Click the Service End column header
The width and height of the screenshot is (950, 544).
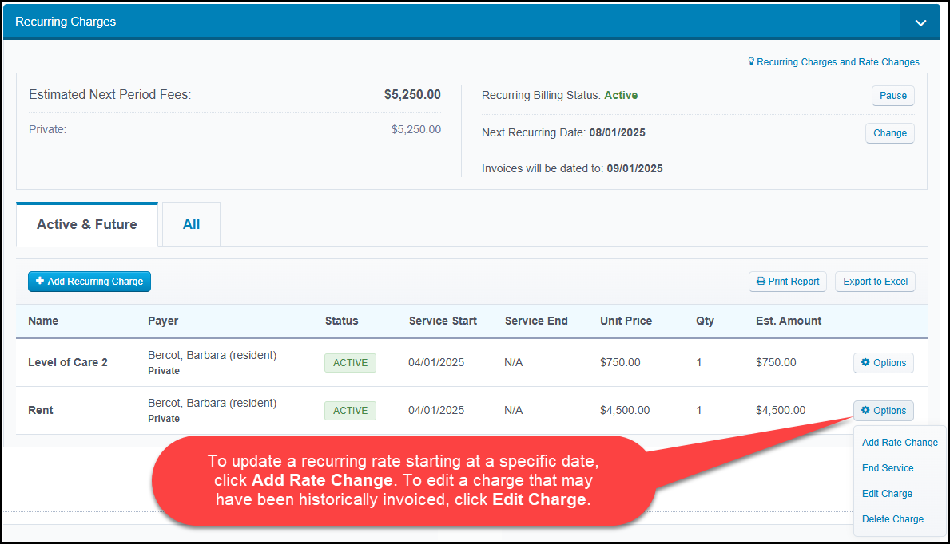pos(536,321)
